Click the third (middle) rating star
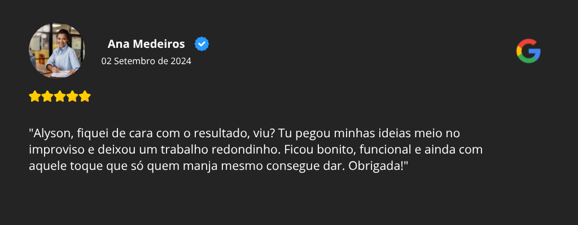Viewport: 578px width, 225px height. tap(60, 96)
